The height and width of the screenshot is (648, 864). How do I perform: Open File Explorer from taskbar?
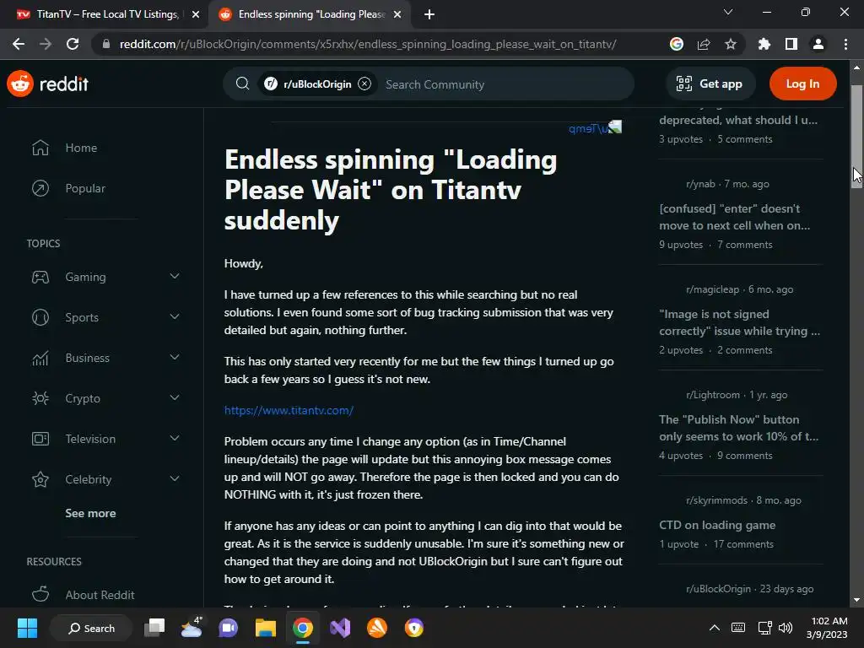click(x=266, y=628)
